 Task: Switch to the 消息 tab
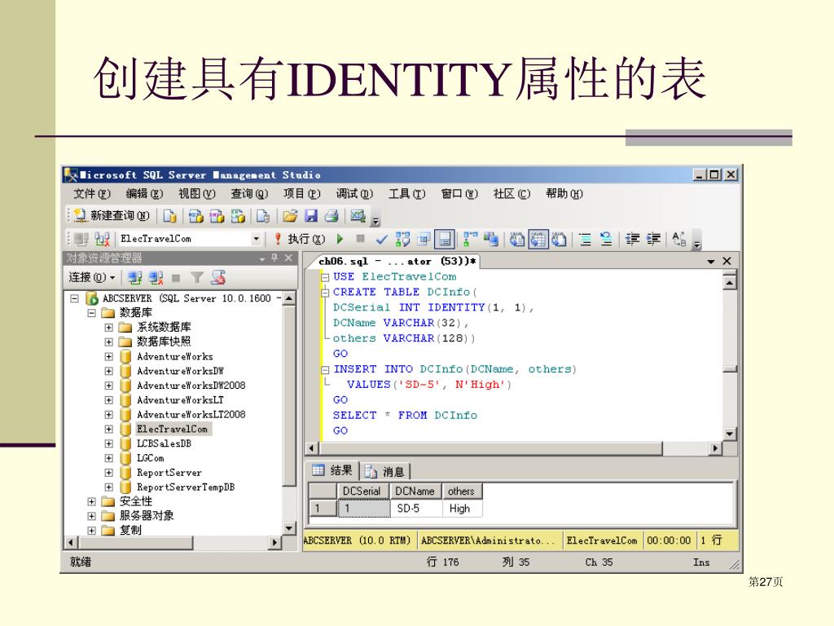coord(385,472)
